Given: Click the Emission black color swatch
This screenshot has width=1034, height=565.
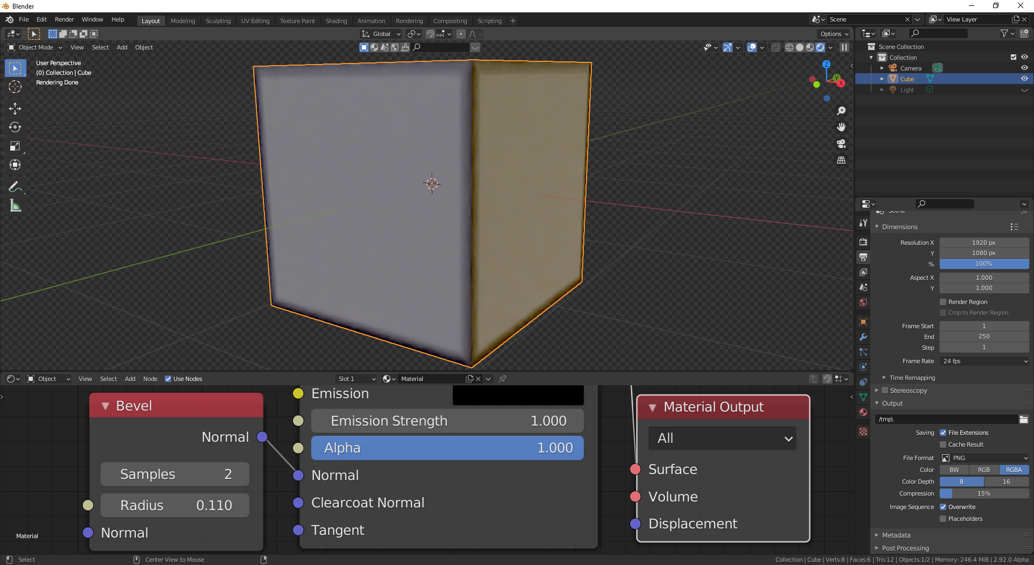Looking at the screenshot, I should point(518,395).
